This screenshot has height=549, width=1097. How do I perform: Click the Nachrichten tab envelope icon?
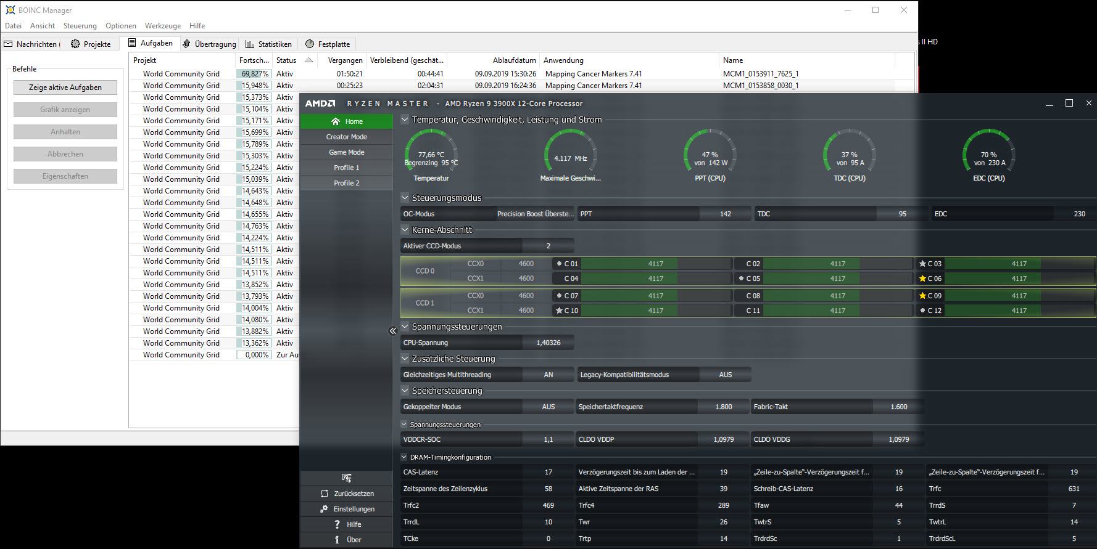click(9, 44)
